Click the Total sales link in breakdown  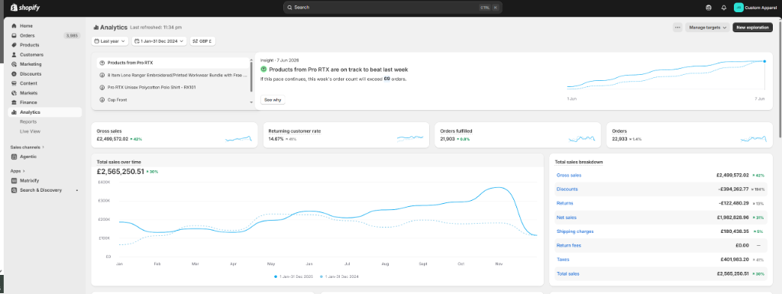pos(567,273)
